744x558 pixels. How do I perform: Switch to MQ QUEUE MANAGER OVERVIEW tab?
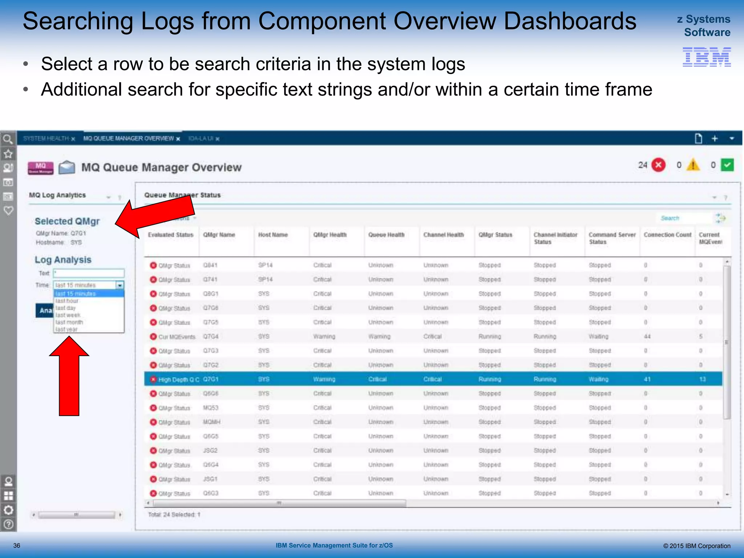(x=129, y=138)
